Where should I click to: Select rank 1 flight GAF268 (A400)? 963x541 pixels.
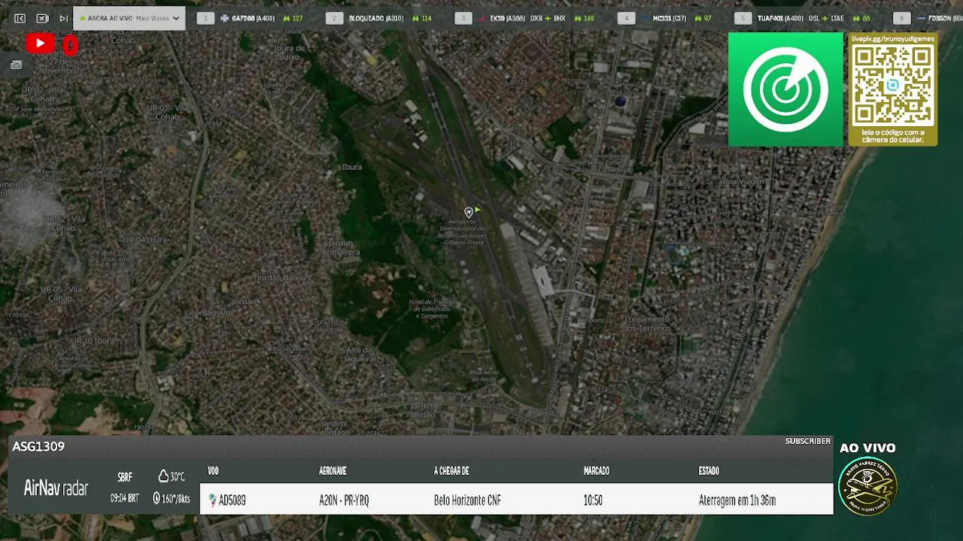click(253, 18)
